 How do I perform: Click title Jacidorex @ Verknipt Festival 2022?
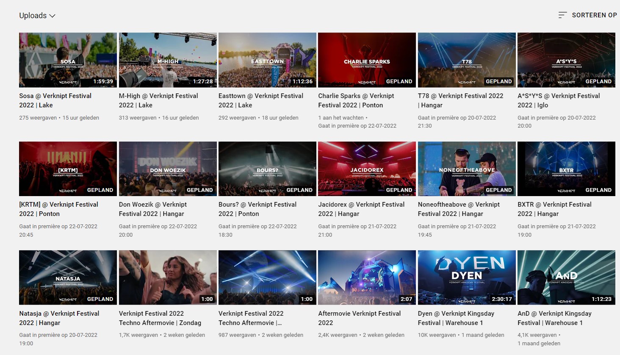361,209
